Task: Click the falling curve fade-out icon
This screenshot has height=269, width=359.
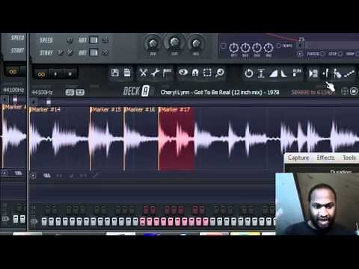Action: [284, 73]
